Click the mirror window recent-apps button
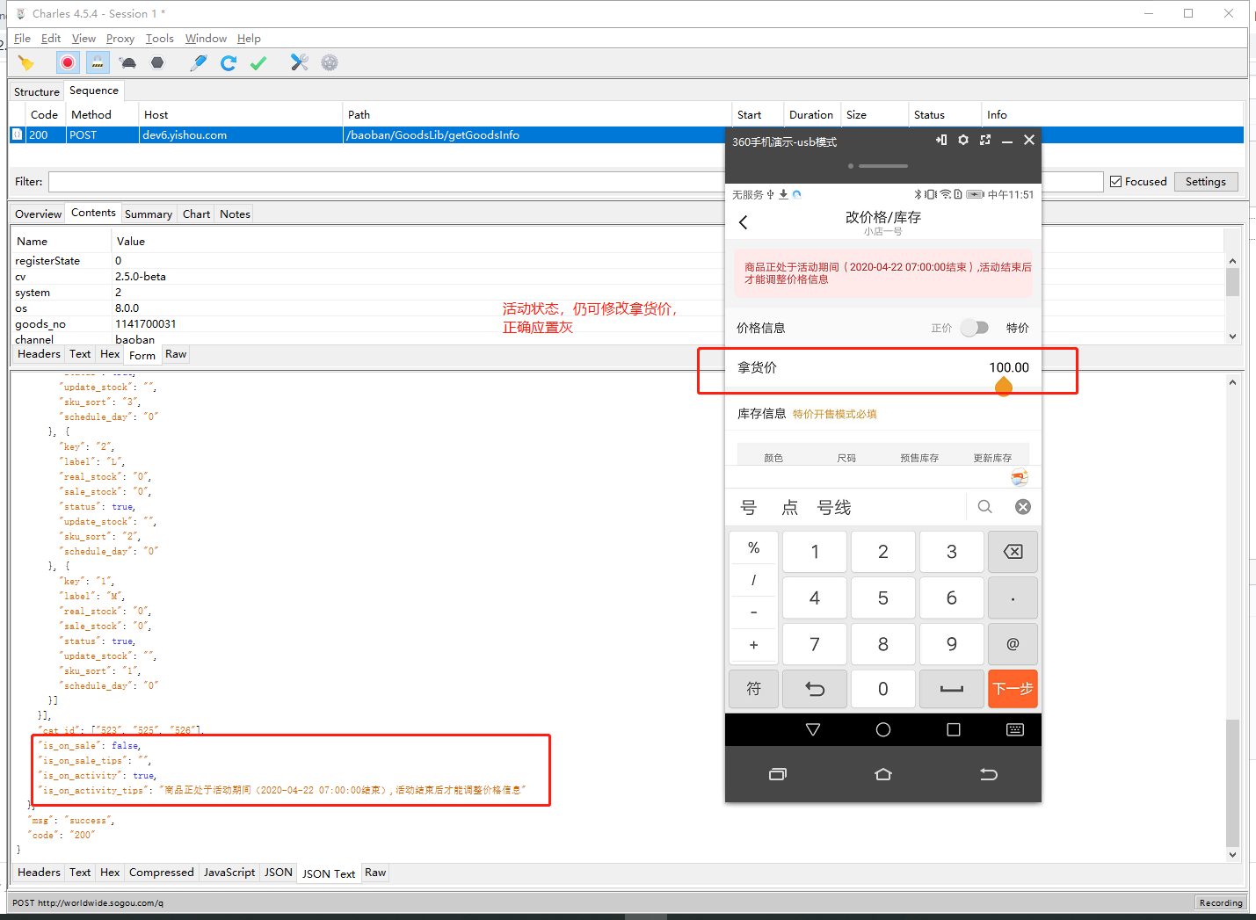Viewport: 1256px width, 920px height. pos(778,774)
